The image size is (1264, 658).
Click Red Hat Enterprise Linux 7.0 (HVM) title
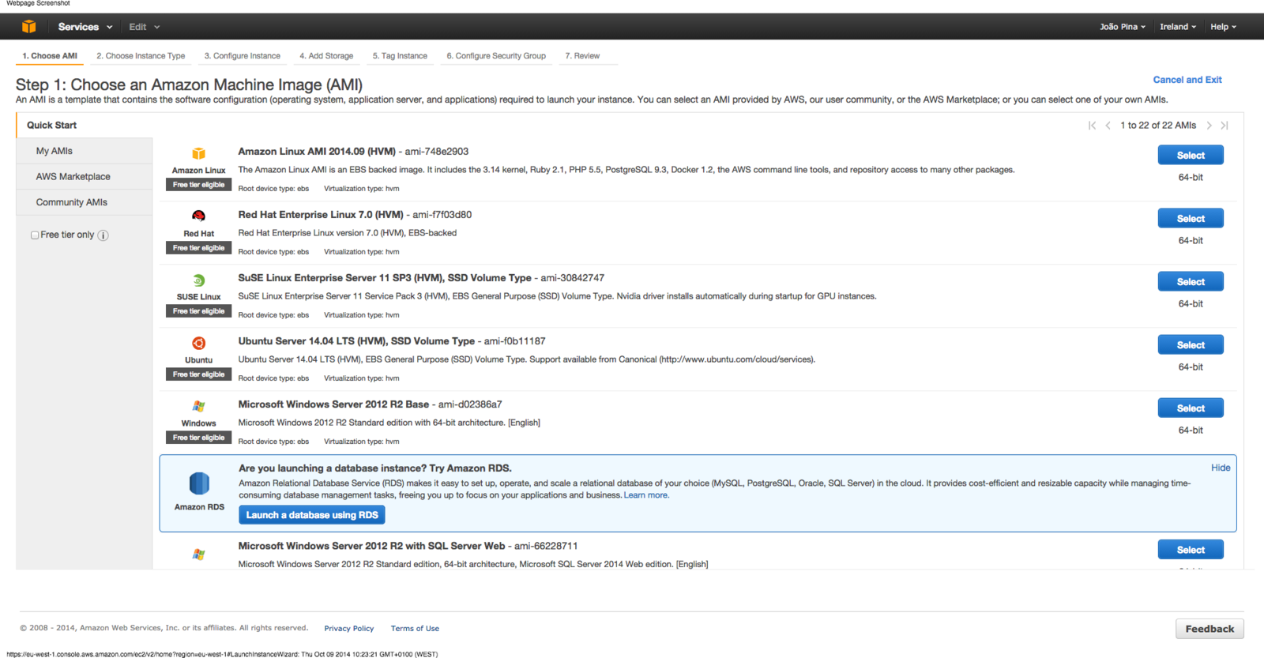(321, 215)
